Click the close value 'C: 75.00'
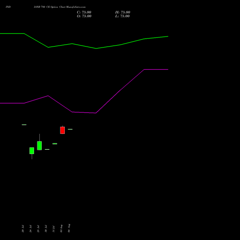The width and height of the screenshot is (240, 240). (x=84, y=12)
